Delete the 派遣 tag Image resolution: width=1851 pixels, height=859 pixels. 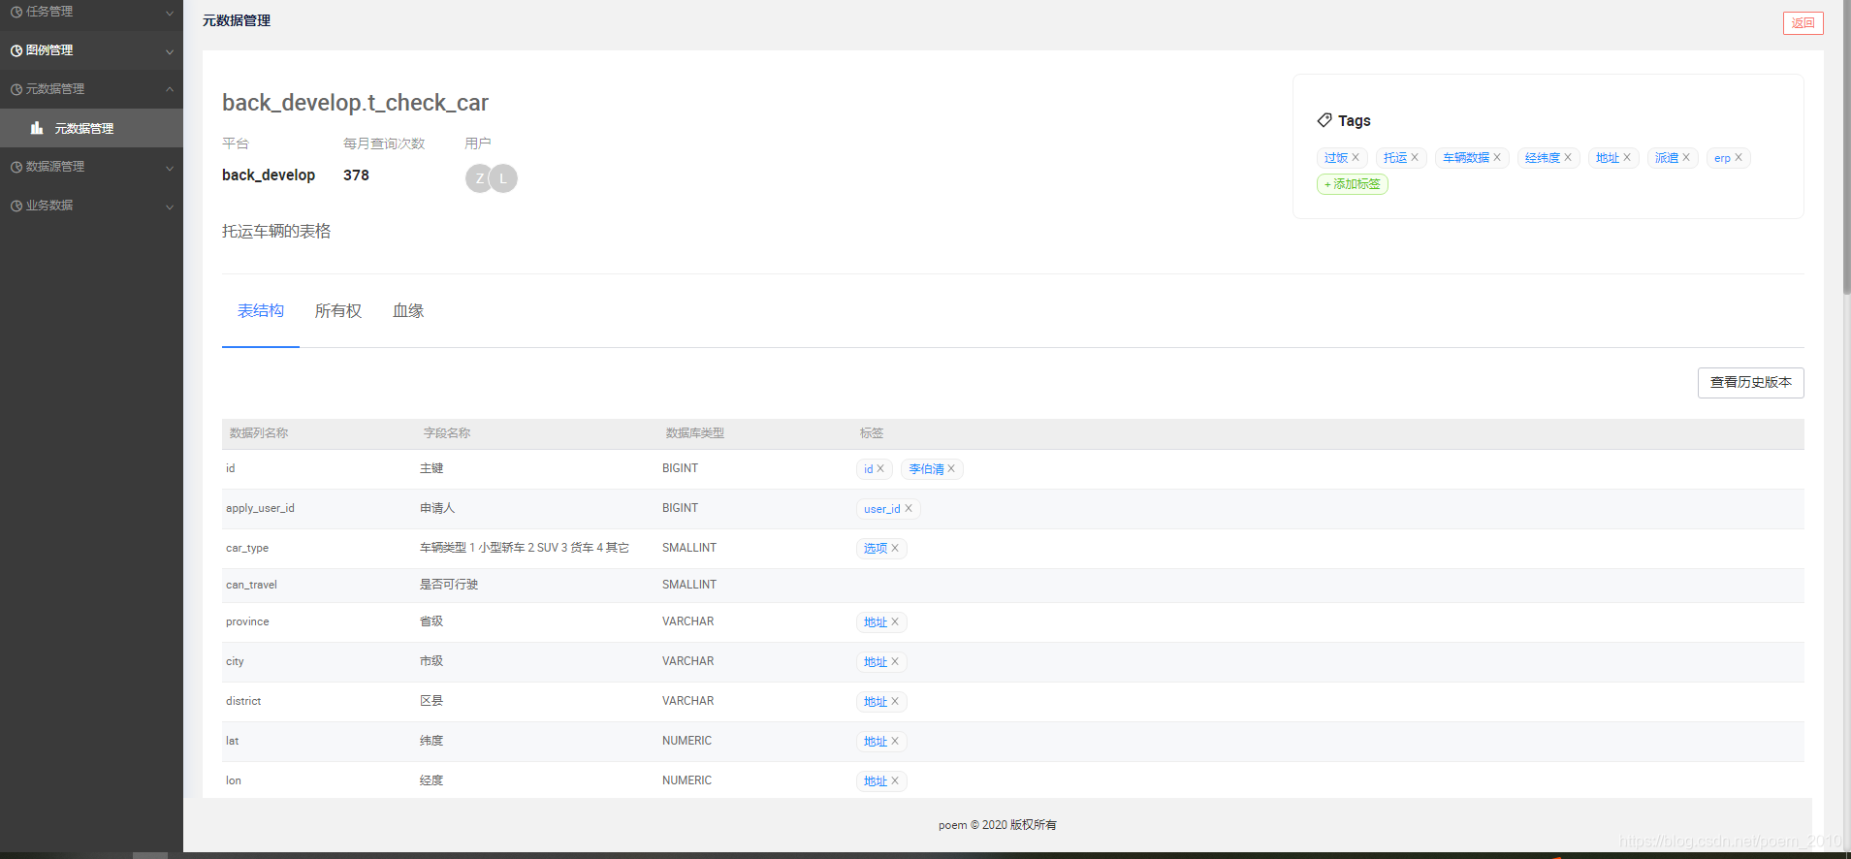coord(1686,158)
